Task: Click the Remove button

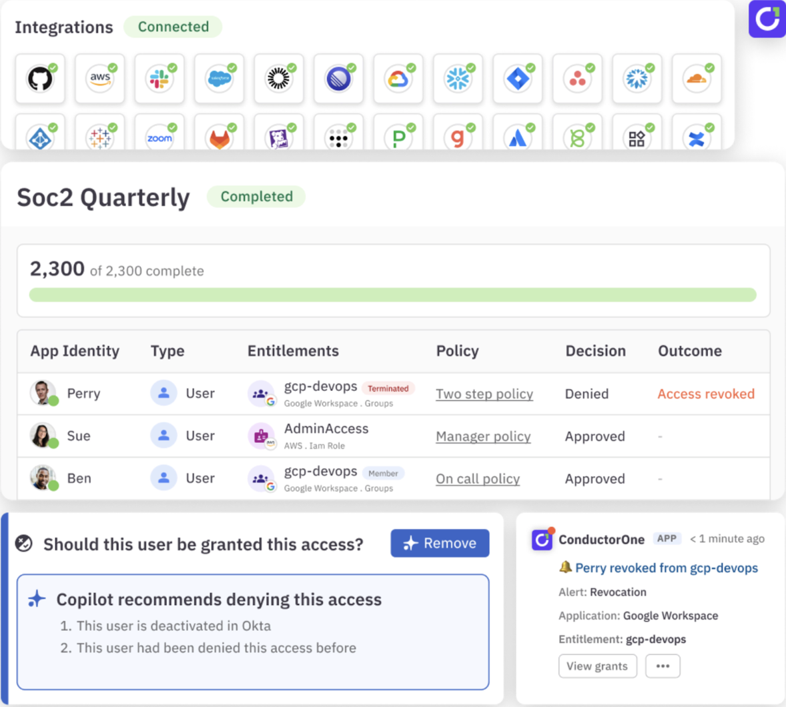Action: click(x=440, y=543)
